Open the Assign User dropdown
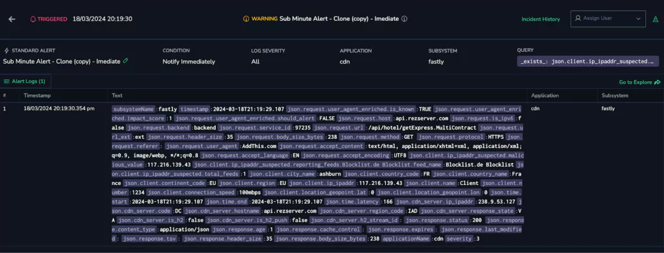Screen dimensions: 664x253 pyautogui.click(x=608, y=19)
